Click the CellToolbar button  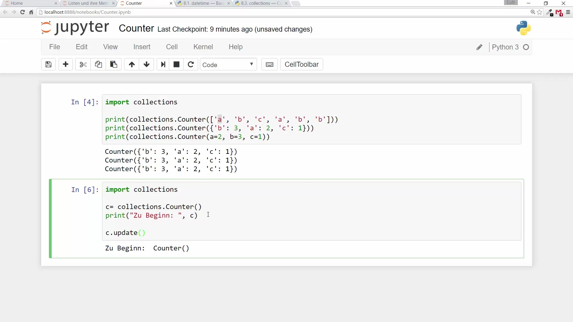[x=301, y=64]
